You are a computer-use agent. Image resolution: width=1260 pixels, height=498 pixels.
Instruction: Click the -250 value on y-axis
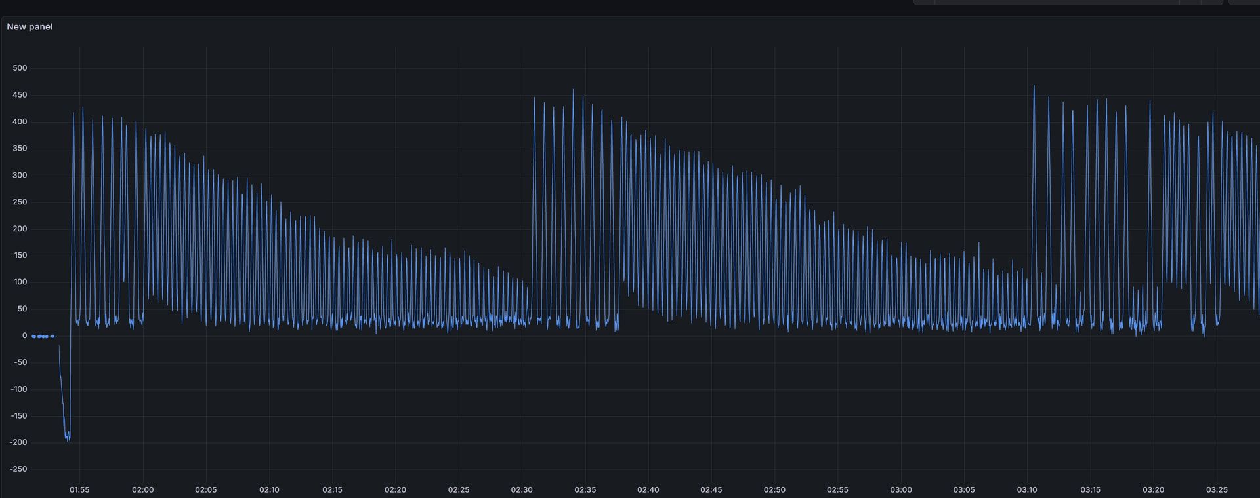[18, 469]
